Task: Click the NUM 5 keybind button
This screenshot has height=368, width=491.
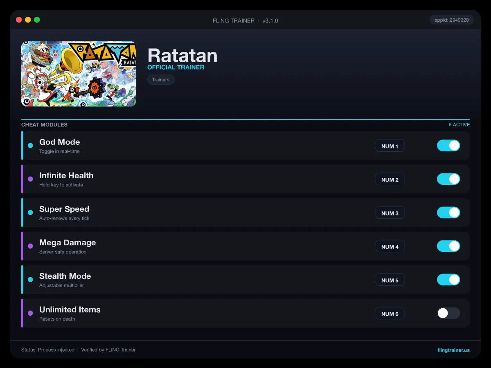Action: tap(390, 280)
